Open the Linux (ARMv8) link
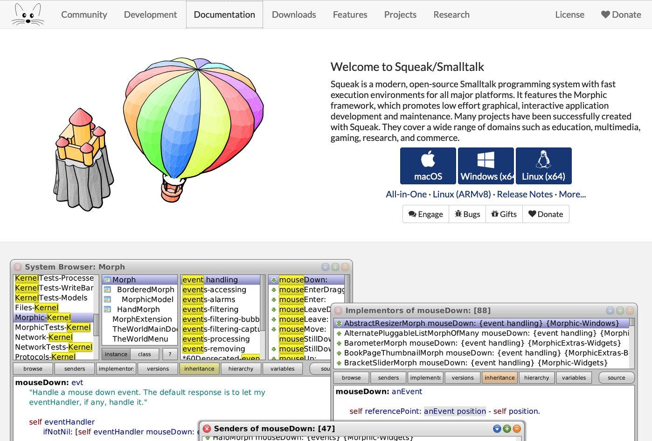Image resolution: width=652 pixels, height=441 pixels. pyautogui.click(x=462, y=194)
